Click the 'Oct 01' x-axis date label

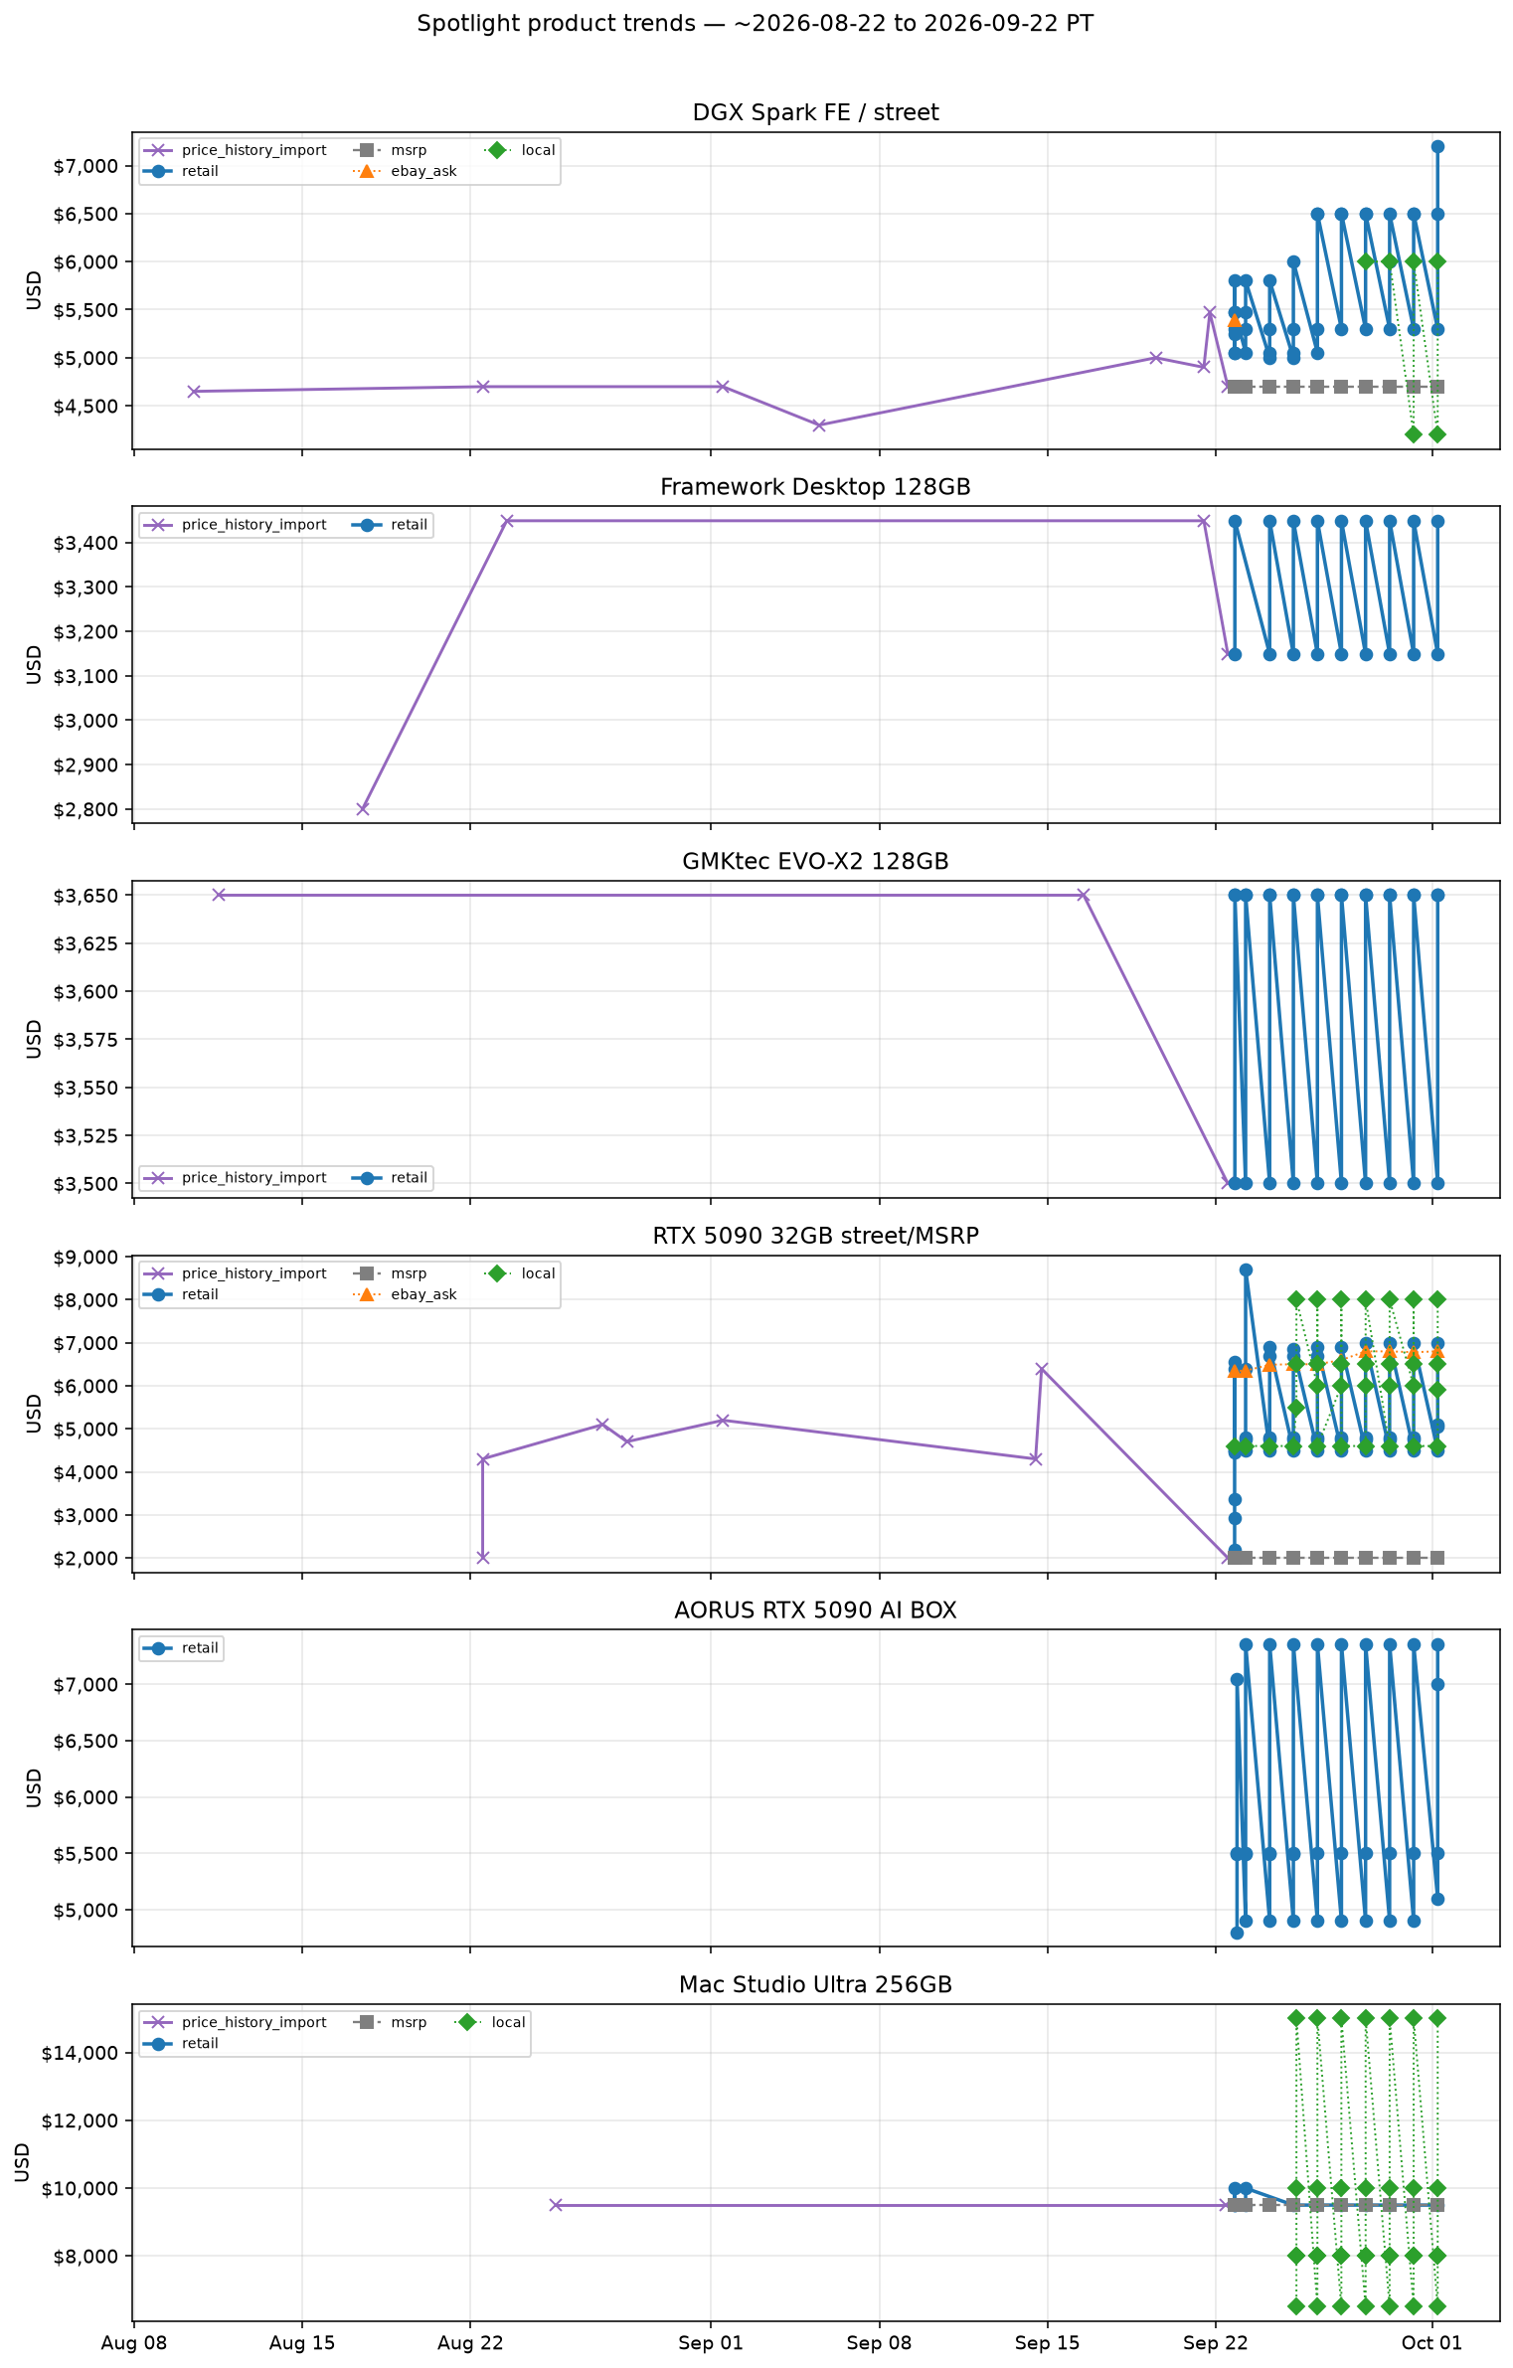(x=1431, y=2343)
